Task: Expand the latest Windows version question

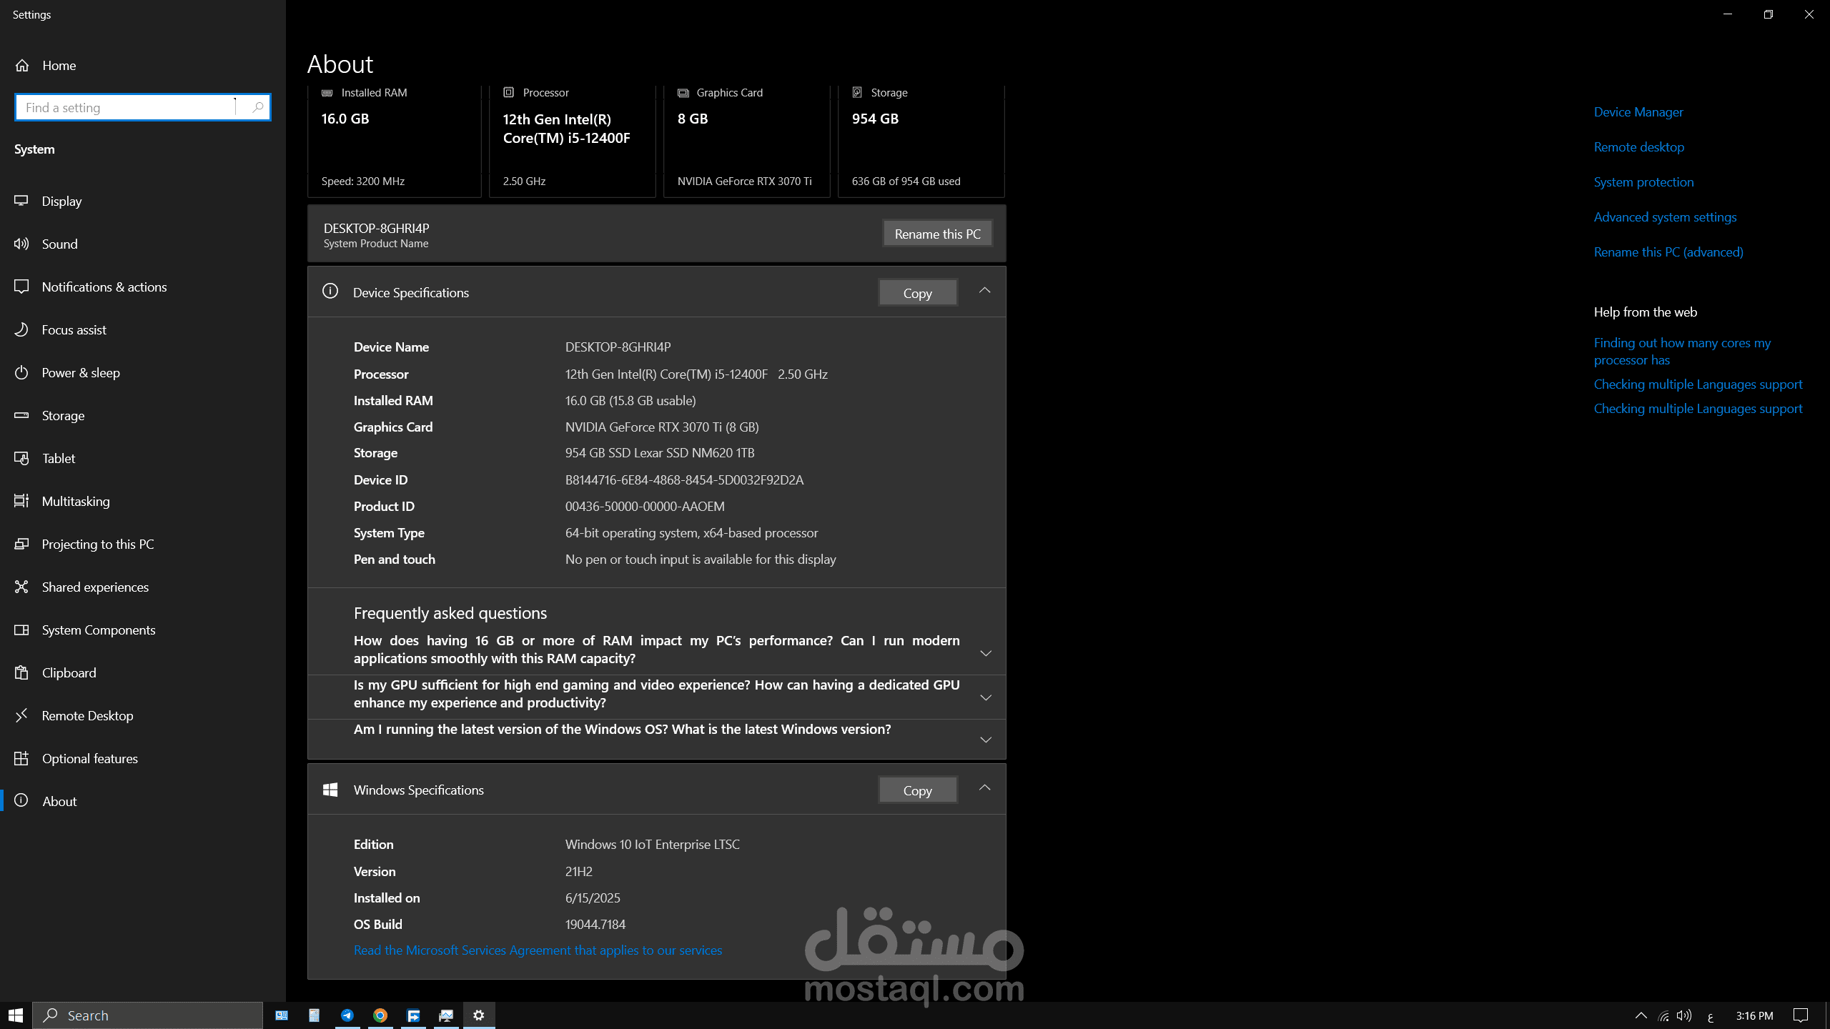Action: 986,740
